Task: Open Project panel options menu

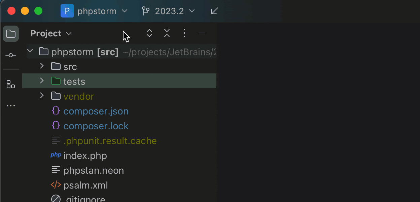Action: (x=184, y=33)
